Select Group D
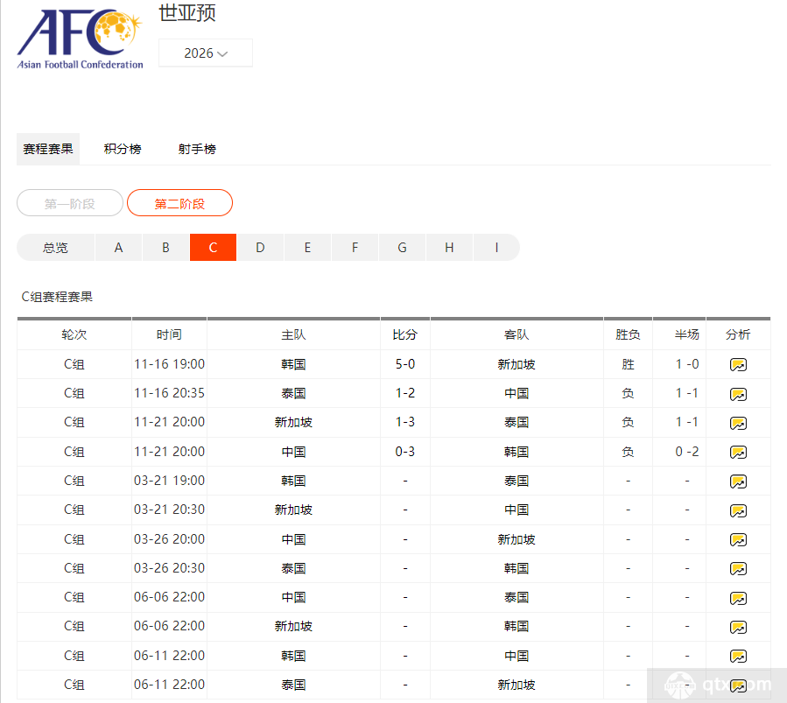 [260, 248]
